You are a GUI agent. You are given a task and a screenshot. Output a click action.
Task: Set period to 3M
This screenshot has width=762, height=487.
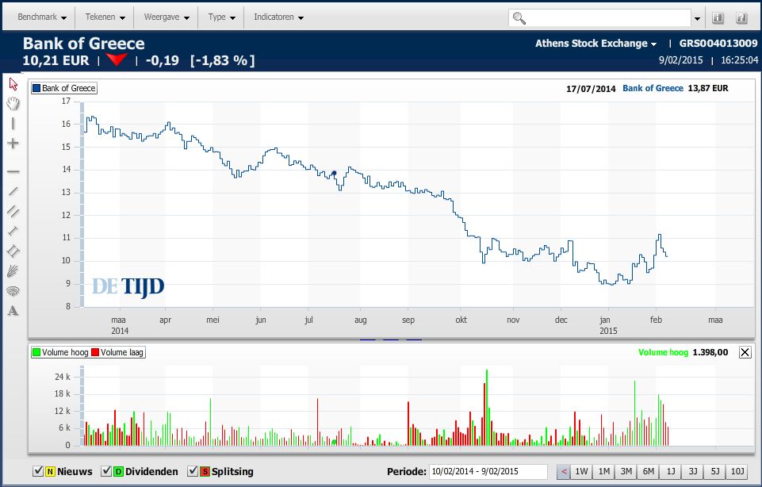click(x=626, y=472)
